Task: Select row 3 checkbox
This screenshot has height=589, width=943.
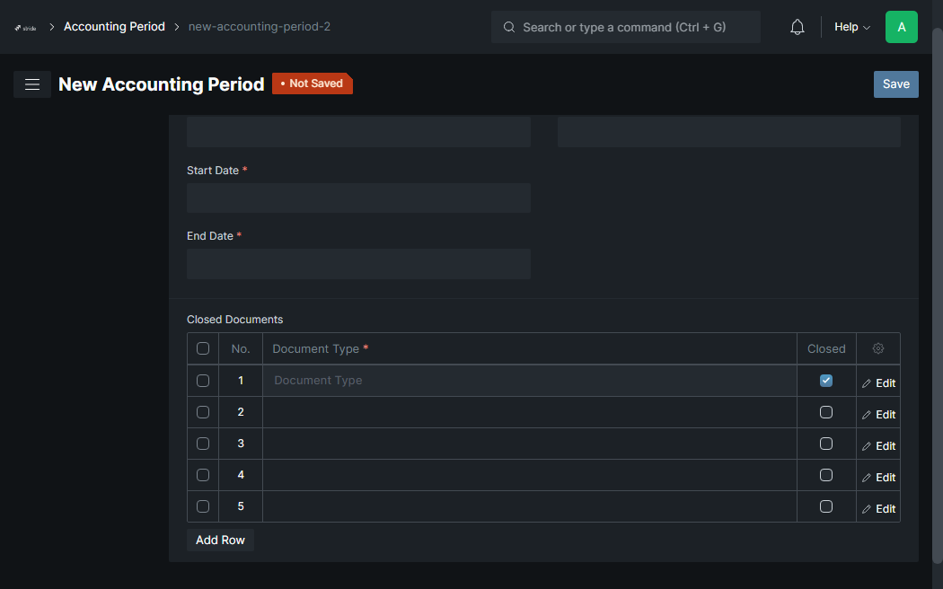Action: pos(203,444)
